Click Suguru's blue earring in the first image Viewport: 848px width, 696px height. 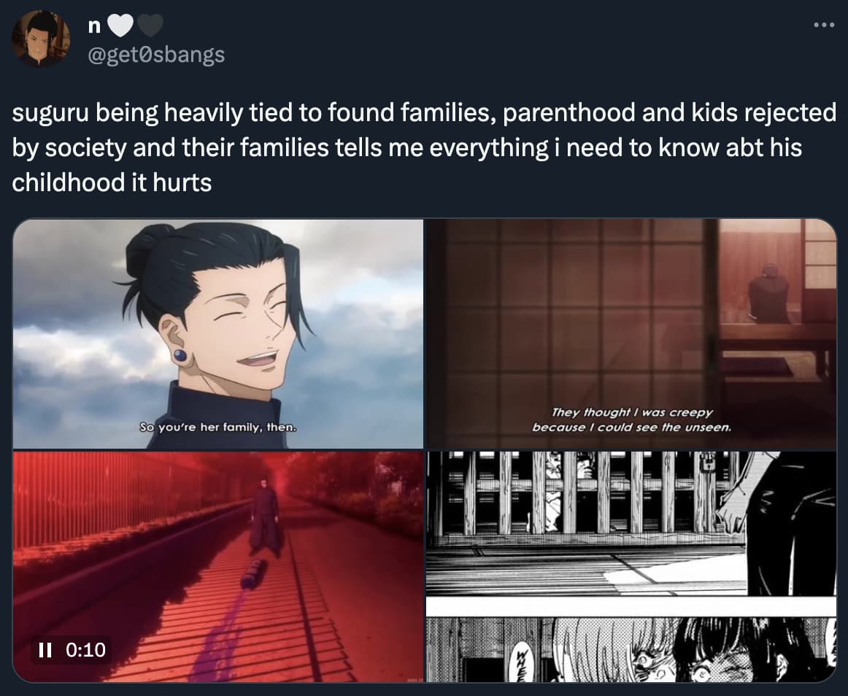[x=180, y=356]
